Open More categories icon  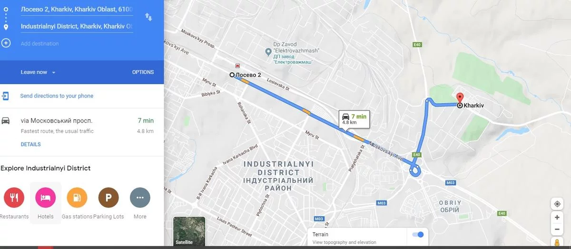tap(140, 198)
